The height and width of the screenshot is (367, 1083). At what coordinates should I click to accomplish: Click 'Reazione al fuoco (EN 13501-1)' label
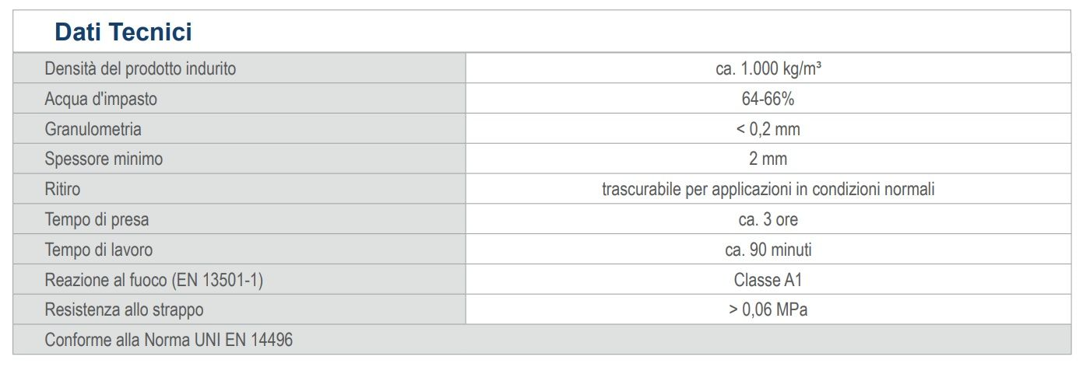153,280
